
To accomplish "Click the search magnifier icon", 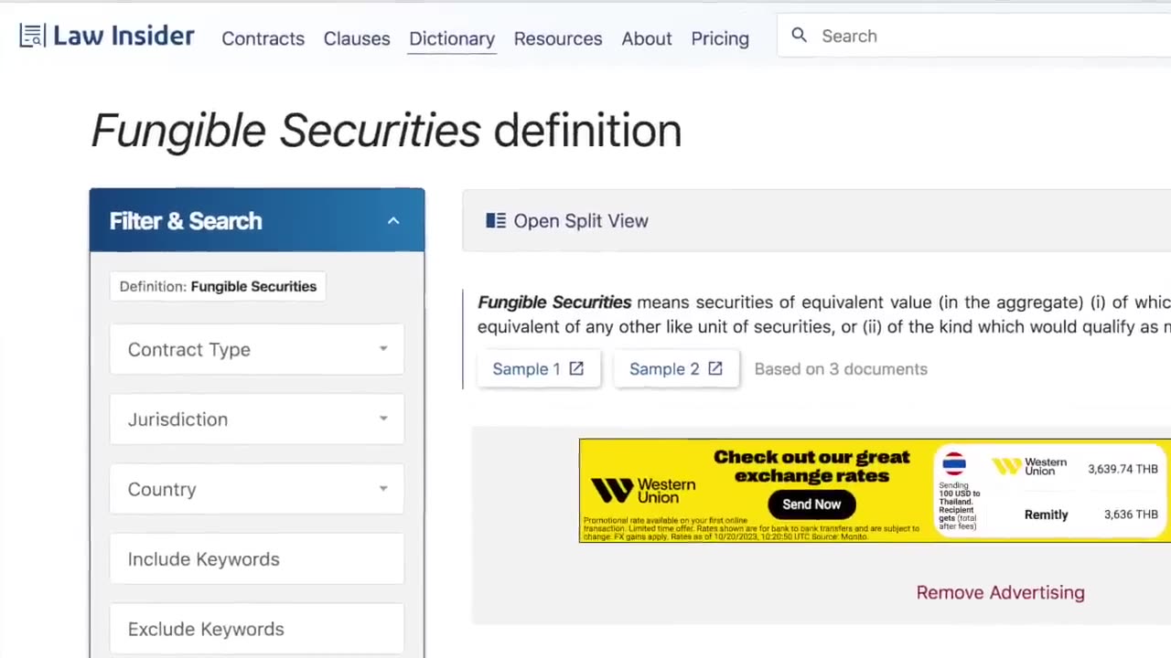I will (799, 36).
